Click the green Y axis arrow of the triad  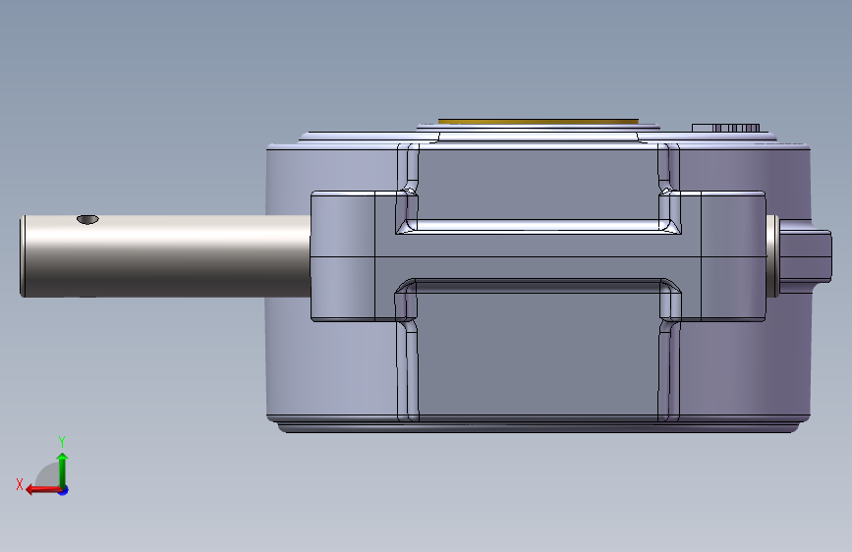(63, 469)
